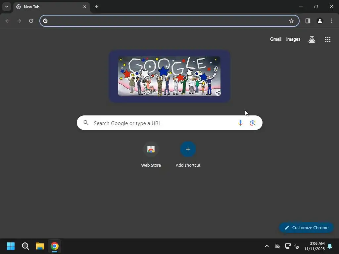
Task: Open the notification bell
Action: [330, 246]
